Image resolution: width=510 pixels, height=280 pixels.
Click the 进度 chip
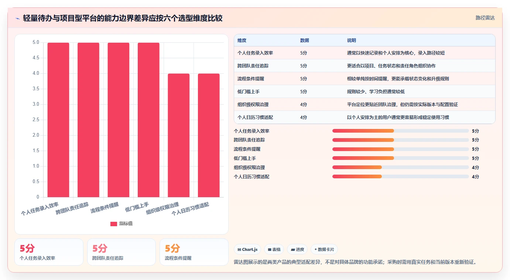tap(297, 249)
